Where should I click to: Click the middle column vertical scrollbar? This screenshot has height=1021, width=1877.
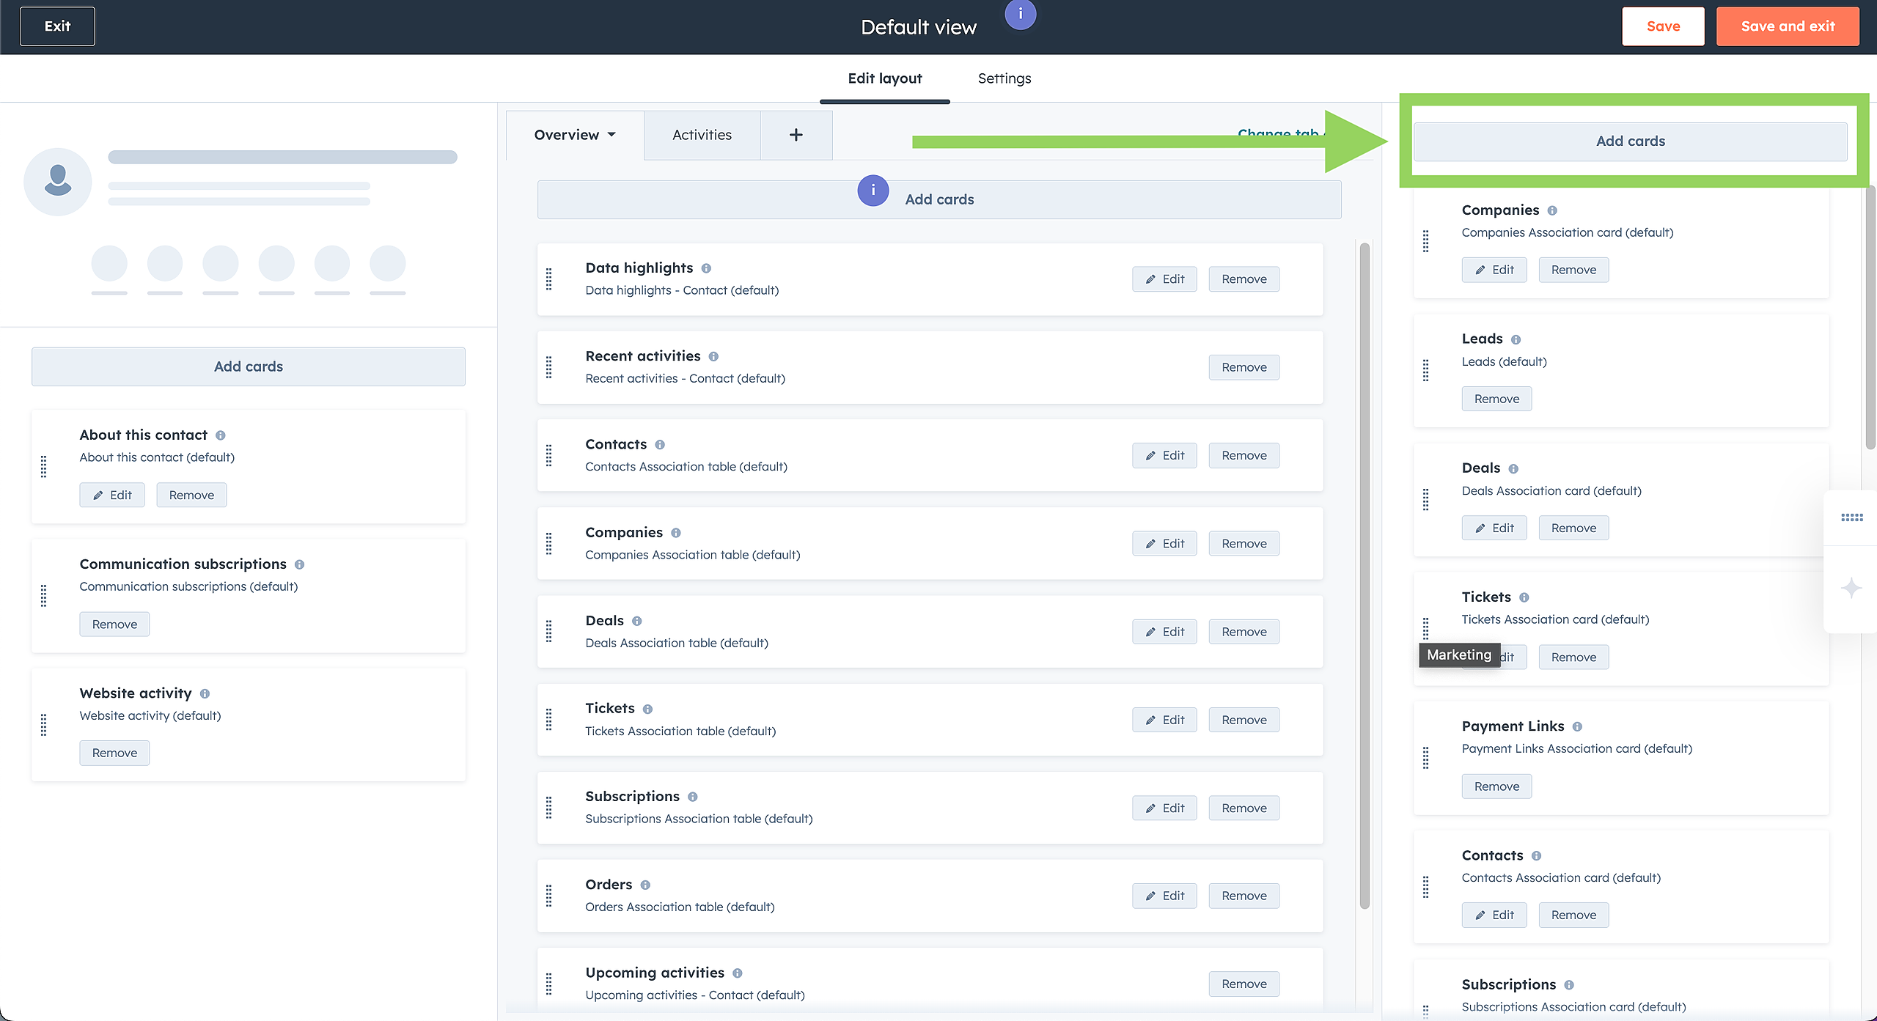point(1364,575)
